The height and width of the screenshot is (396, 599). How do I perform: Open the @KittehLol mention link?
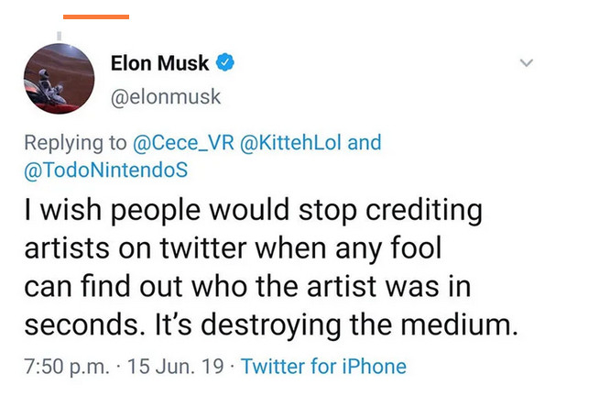point(291,143)
